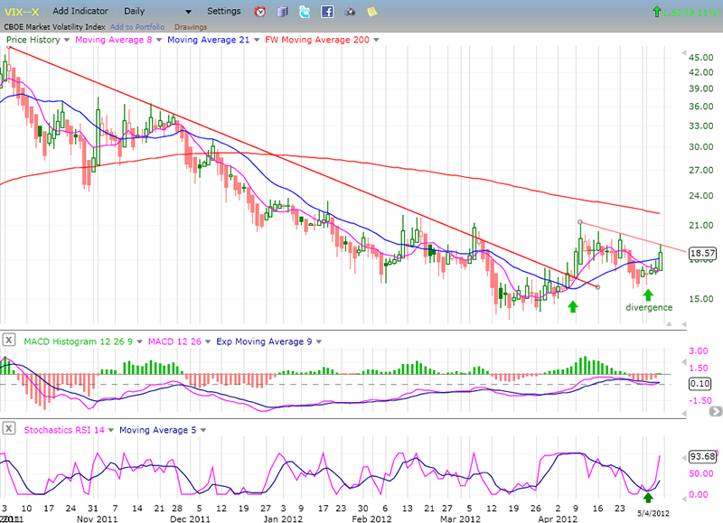Share chart via the Twitter icon

(305, 12)
